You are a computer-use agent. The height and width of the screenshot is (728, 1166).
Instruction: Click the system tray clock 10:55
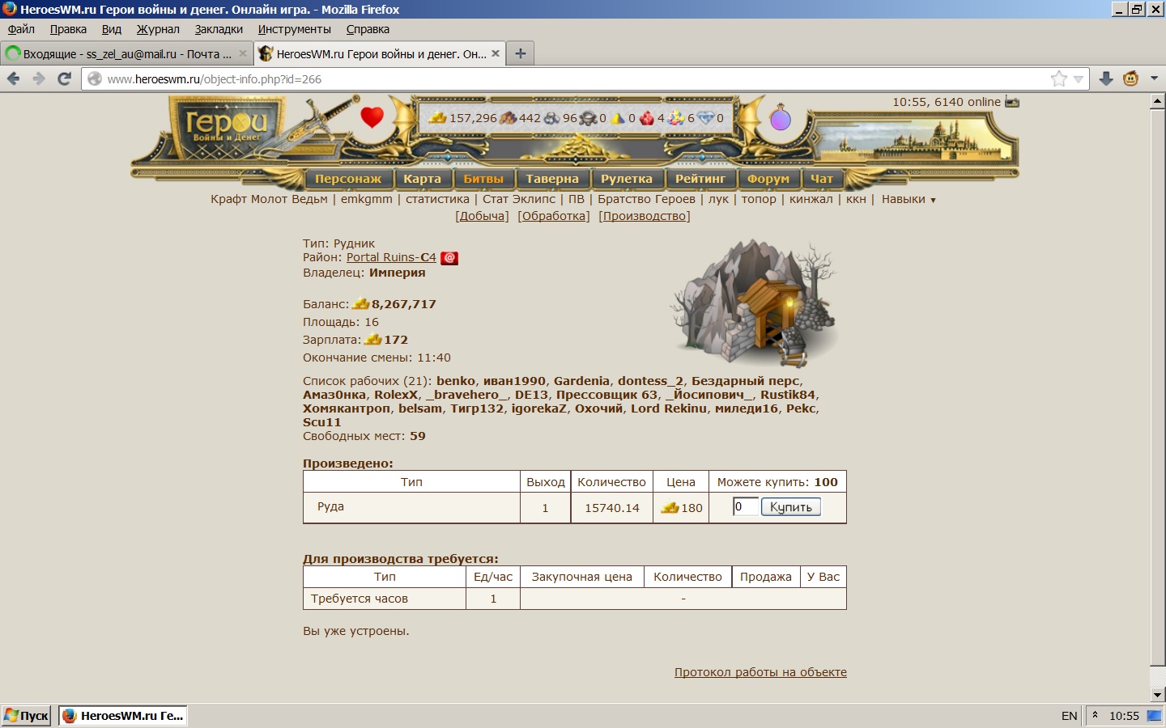coord(1124,716)
